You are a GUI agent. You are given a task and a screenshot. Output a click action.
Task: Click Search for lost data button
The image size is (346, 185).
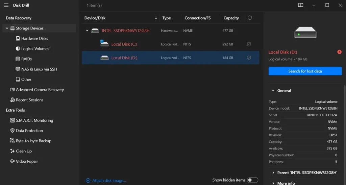pyautogui.click(x=305, y=71)
